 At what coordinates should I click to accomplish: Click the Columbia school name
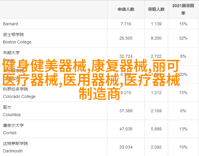[12, 115]
